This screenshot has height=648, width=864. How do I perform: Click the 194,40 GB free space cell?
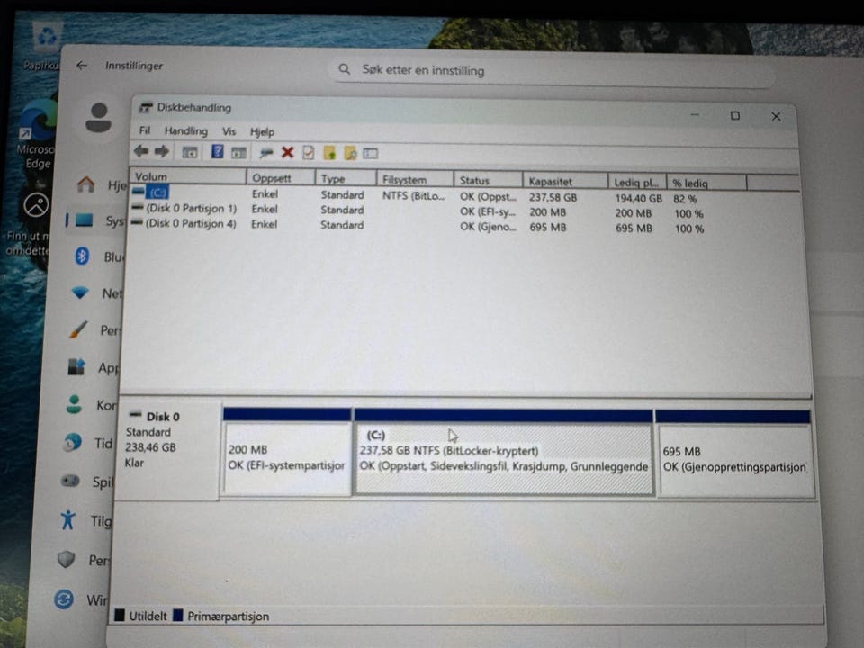tap(639, 198)
